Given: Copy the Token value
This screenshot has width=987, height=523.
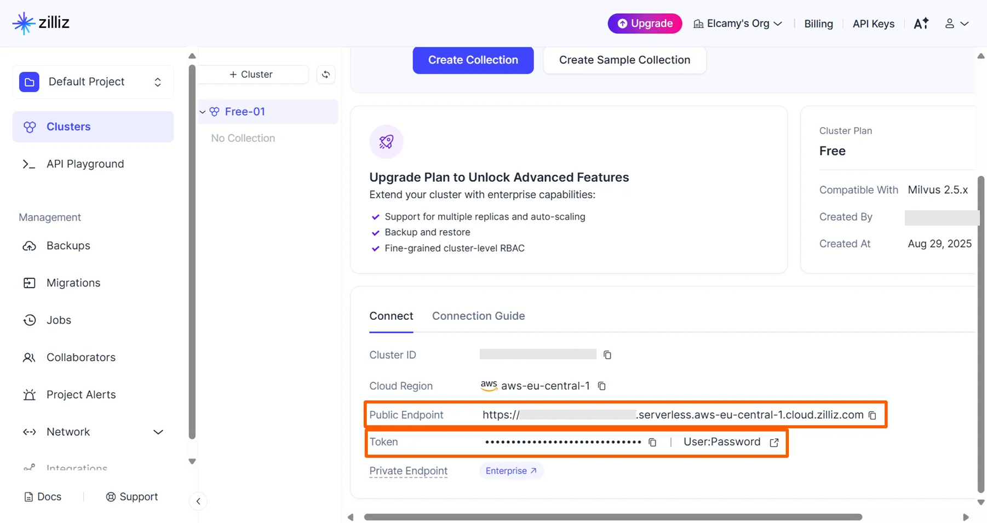Looking at the screenshot, I should 652,442.
